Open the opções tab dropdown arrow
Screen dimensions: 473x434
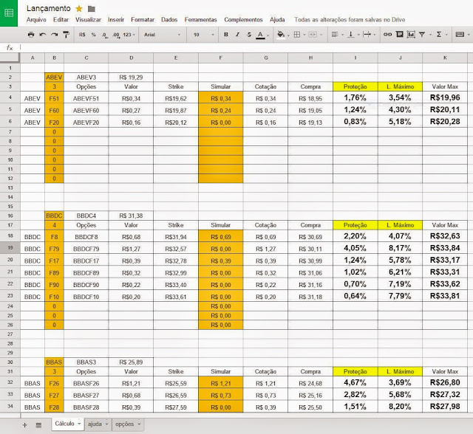point(139,424)
